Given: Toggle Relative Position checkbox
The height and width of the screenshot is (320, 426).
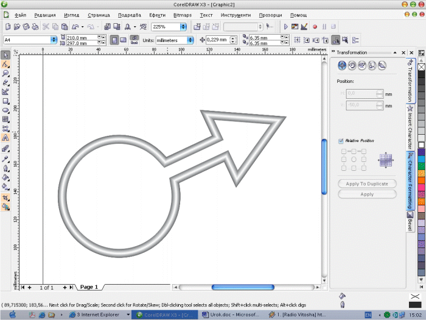Looking at the screenshot, I should [x=341, y=141].
